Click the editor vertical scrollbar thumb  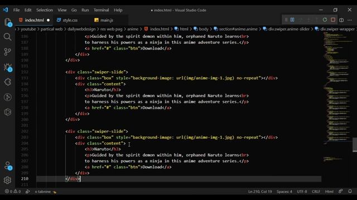pyautogui.click(x=355, y=144)
